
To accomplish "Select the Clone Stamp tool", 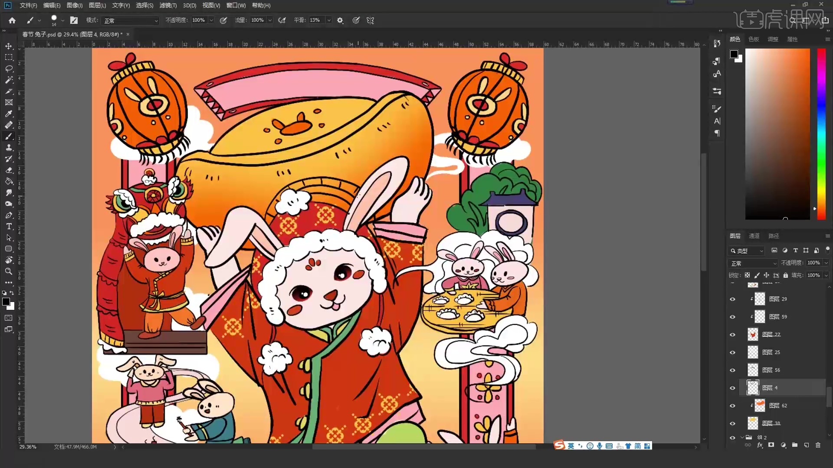I will (x=9, y=147).
